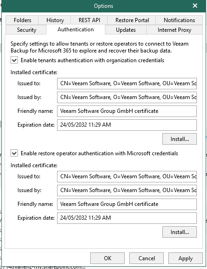Screen dimensions: 207x269
Task: Open the Folders tab
Action: pos(22,20)
